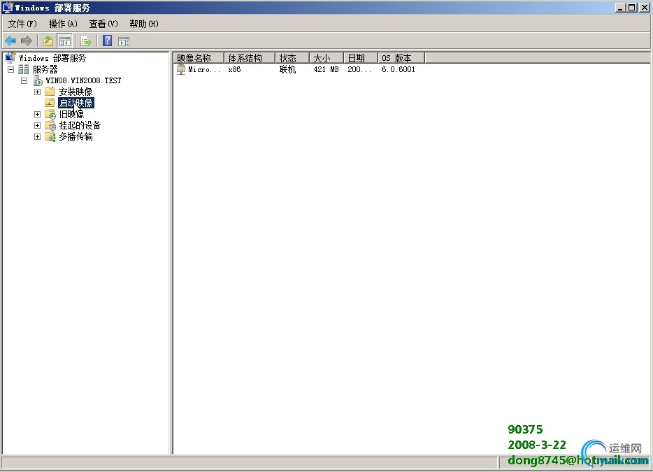Click the 服务器 servers icon in tree
This screenshot has width=653, height=472.
click(23, 69)
